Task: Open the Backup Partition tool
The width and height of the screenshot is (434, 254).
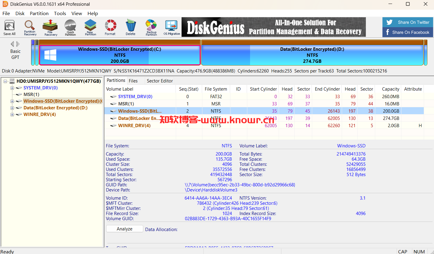Action: pyautogui.click(x=151, y=27)
